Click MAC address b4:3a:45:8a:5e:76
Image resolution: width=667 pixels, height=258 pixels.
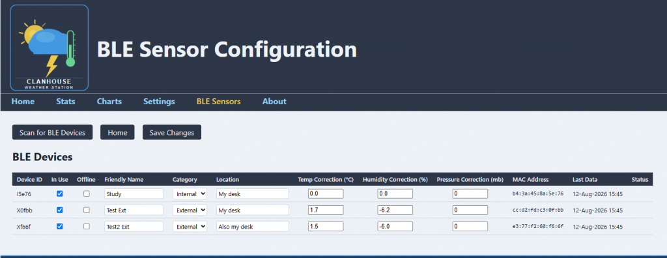tap(537, 193)
